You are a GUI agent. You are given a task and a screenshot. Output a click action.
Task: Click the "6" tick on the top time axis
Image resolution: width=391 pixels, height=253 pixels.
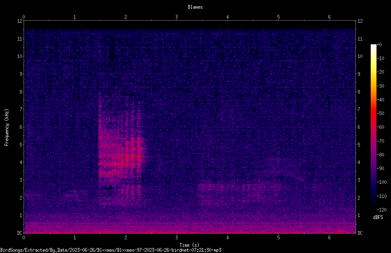[329, 17]
